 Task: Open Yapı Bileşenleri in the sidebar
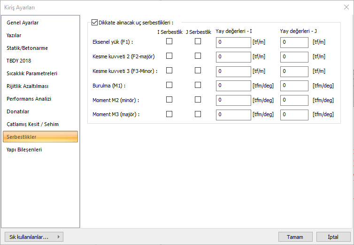(24, 150)
